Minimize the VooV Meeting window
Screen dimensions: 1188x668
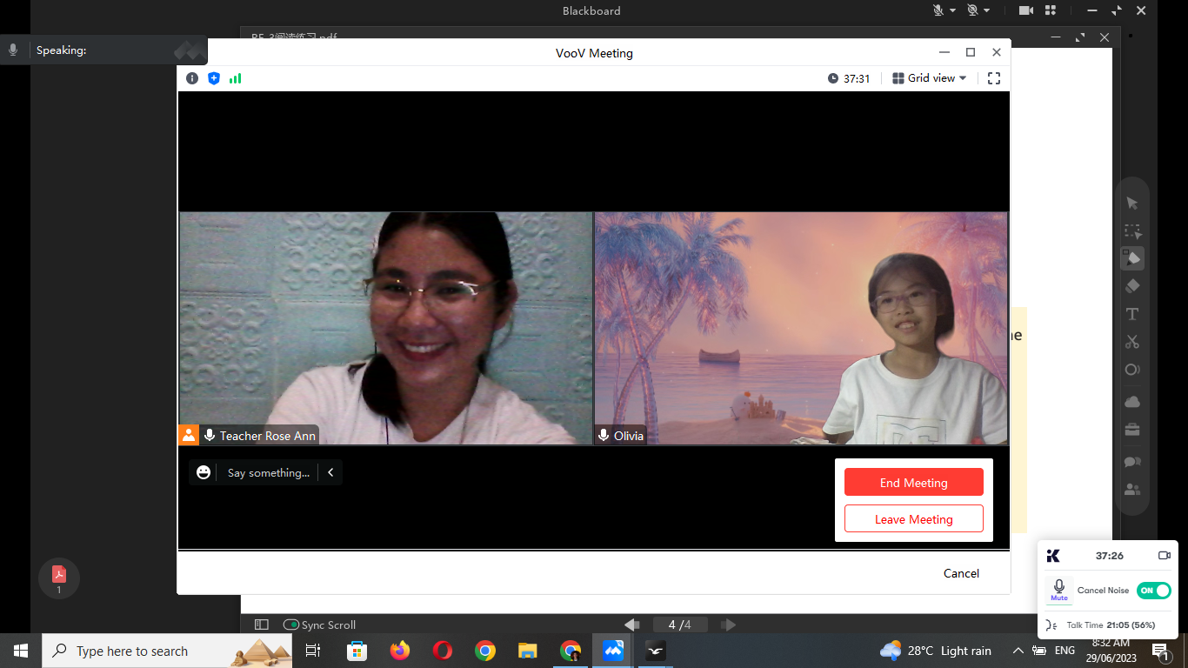point(944,52)
